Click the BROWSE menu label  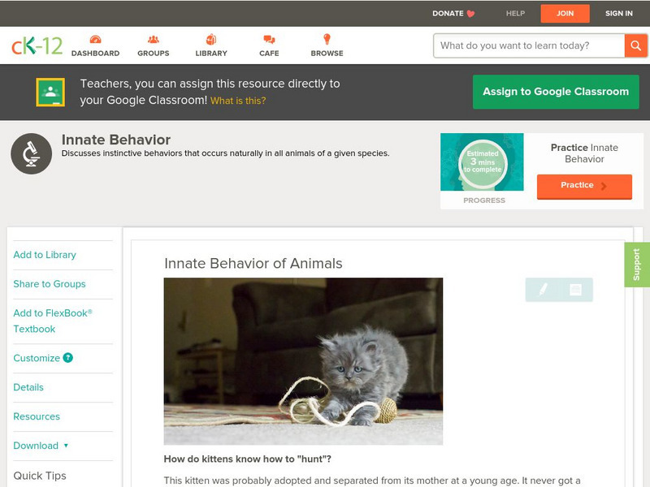point(327,54)
